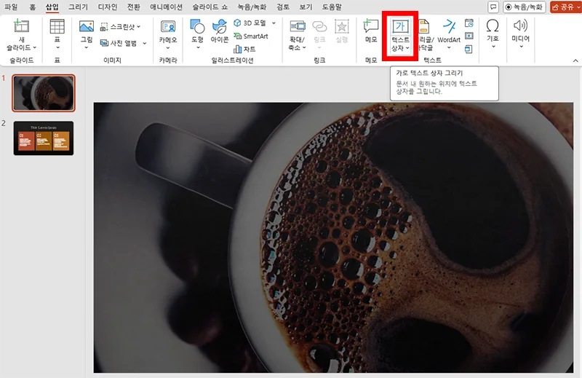Expand the 텍스트 상자 dropdown arrow

pos(407,48)
